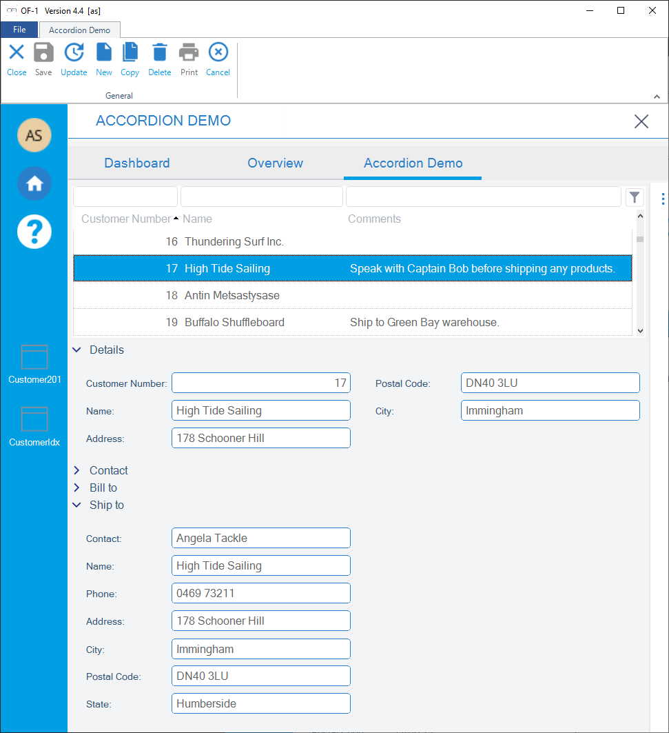Open the CustomerIdx sidebar shortcut
This screenshot has height=733, width=669.
pos(34,428)
